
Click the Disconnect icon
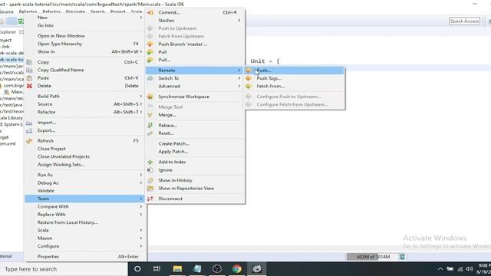[150, 199]
